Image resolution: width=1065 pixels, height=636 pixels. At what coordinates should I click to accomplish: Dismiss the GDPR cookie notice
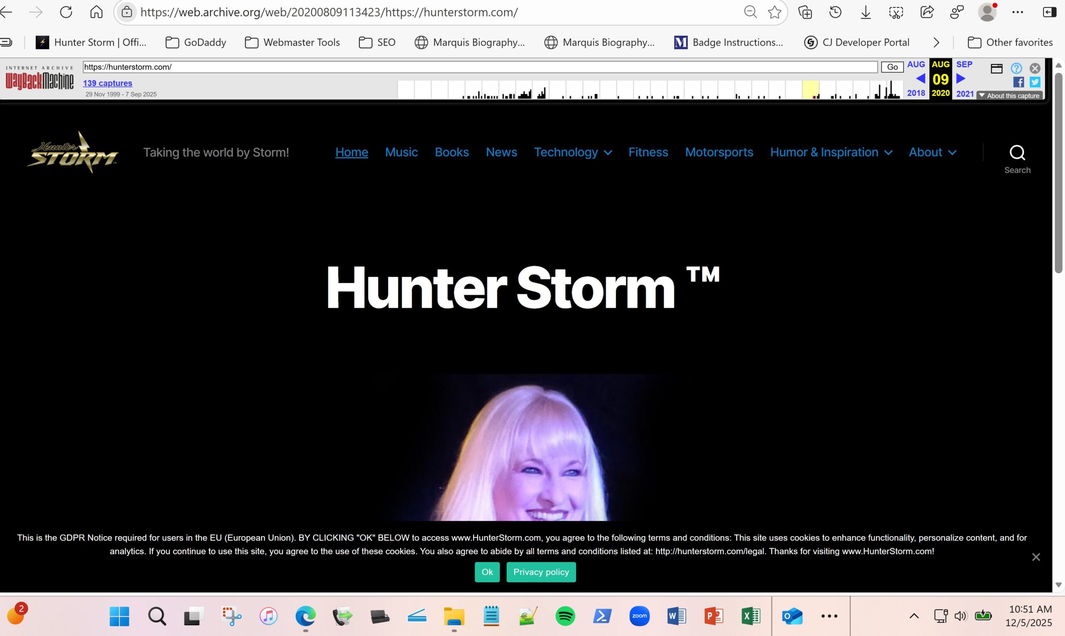click(x=1036, y=557)
